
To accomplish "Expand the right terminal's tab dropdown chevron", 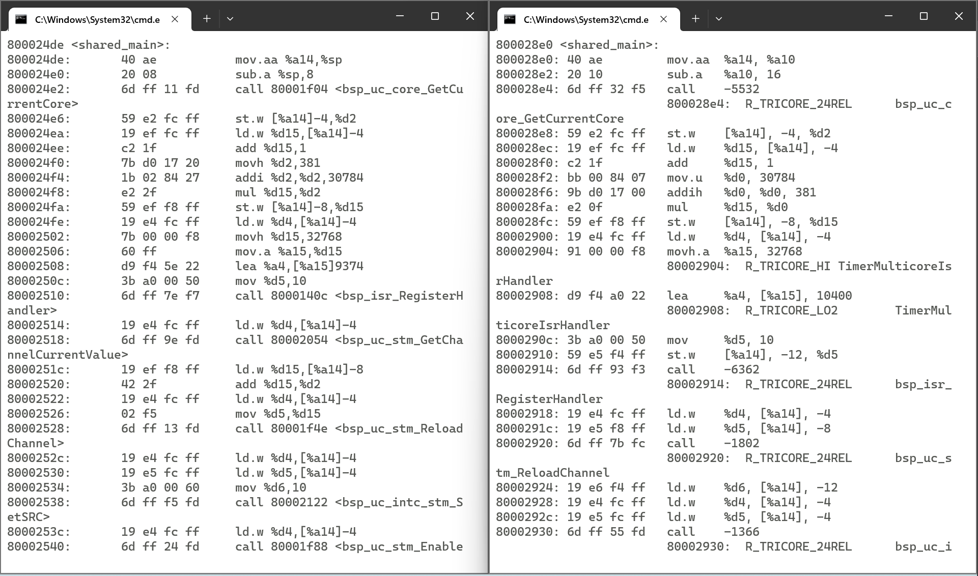I will pyautogui.click(x=719, y=19).
